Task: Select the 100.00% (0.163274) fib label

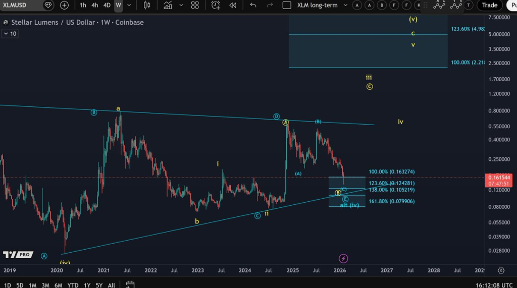Action: (x=392, y=171)
